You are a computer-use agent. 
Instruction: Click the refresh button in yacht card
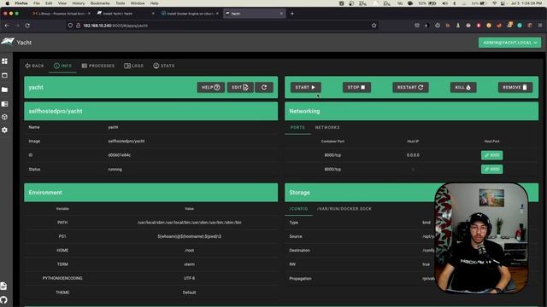pyautogui.click(x=264, y=87)
